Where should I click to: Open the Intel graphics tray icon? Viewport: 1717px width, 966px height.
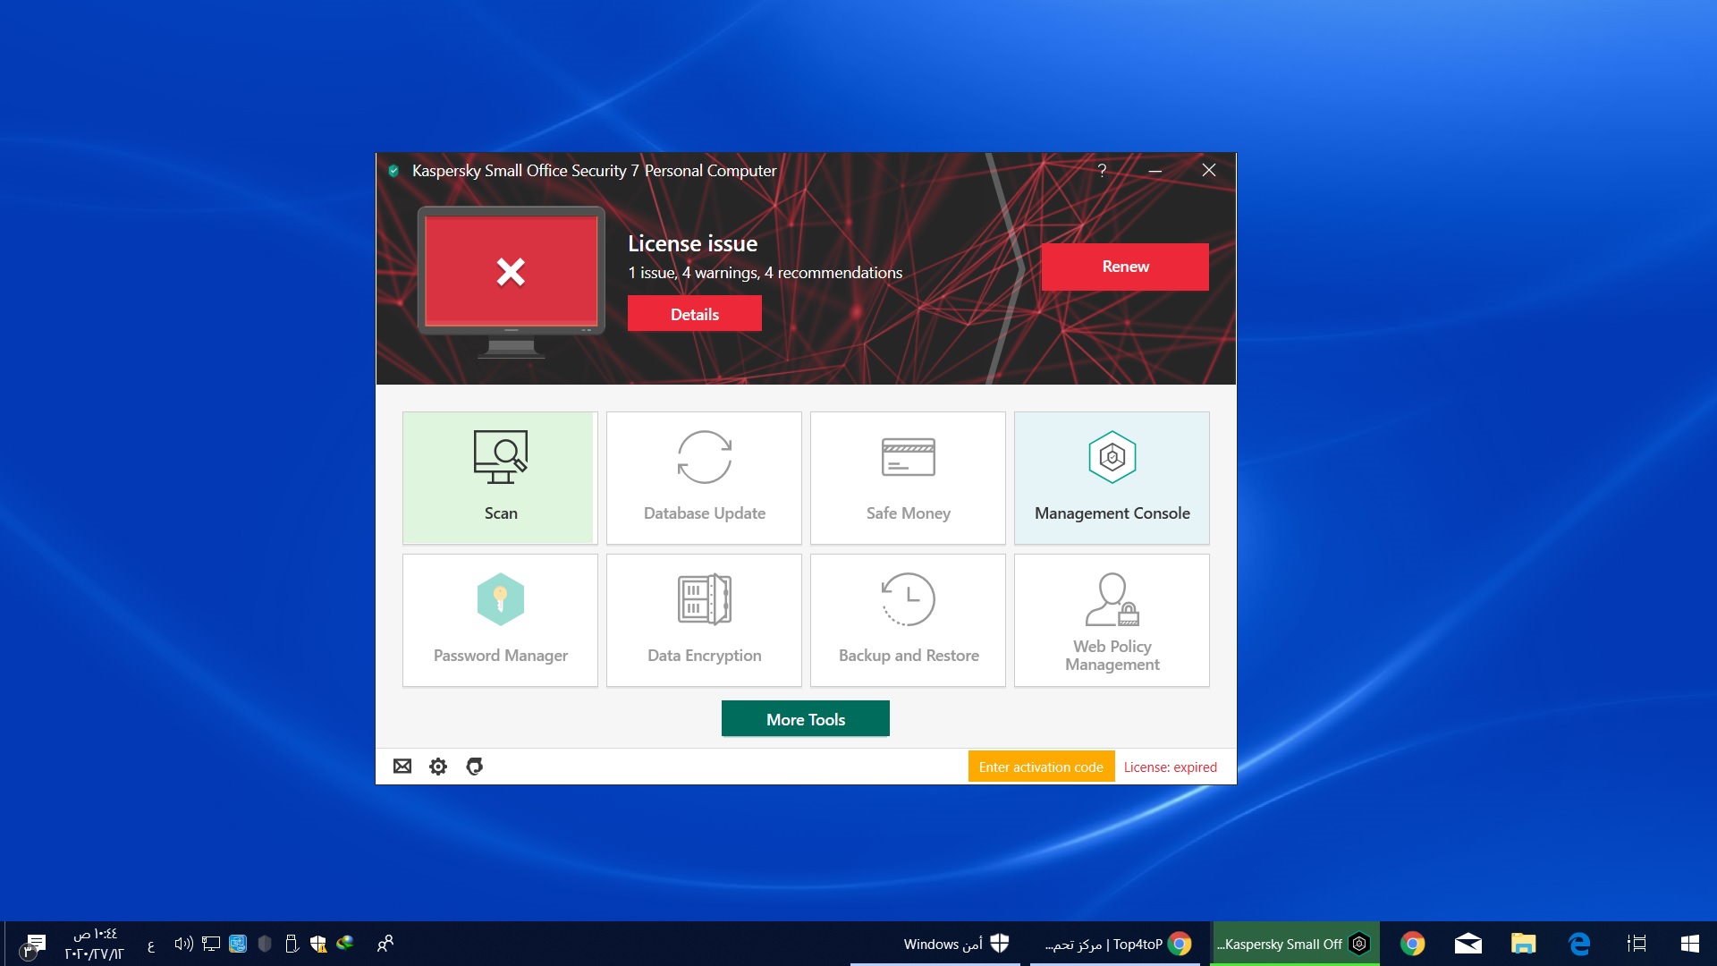(238, 944)
